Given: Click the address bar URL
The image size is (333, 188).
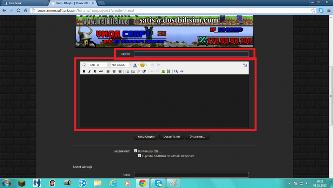Looking at the screenshot, I should coord(85,11).
